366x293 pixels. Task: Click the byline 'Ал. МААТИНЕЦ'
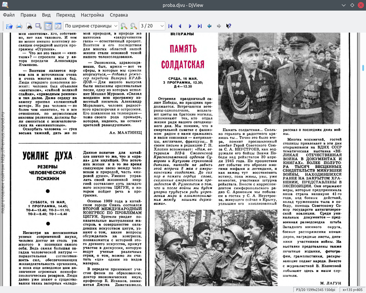coord(126,133)
